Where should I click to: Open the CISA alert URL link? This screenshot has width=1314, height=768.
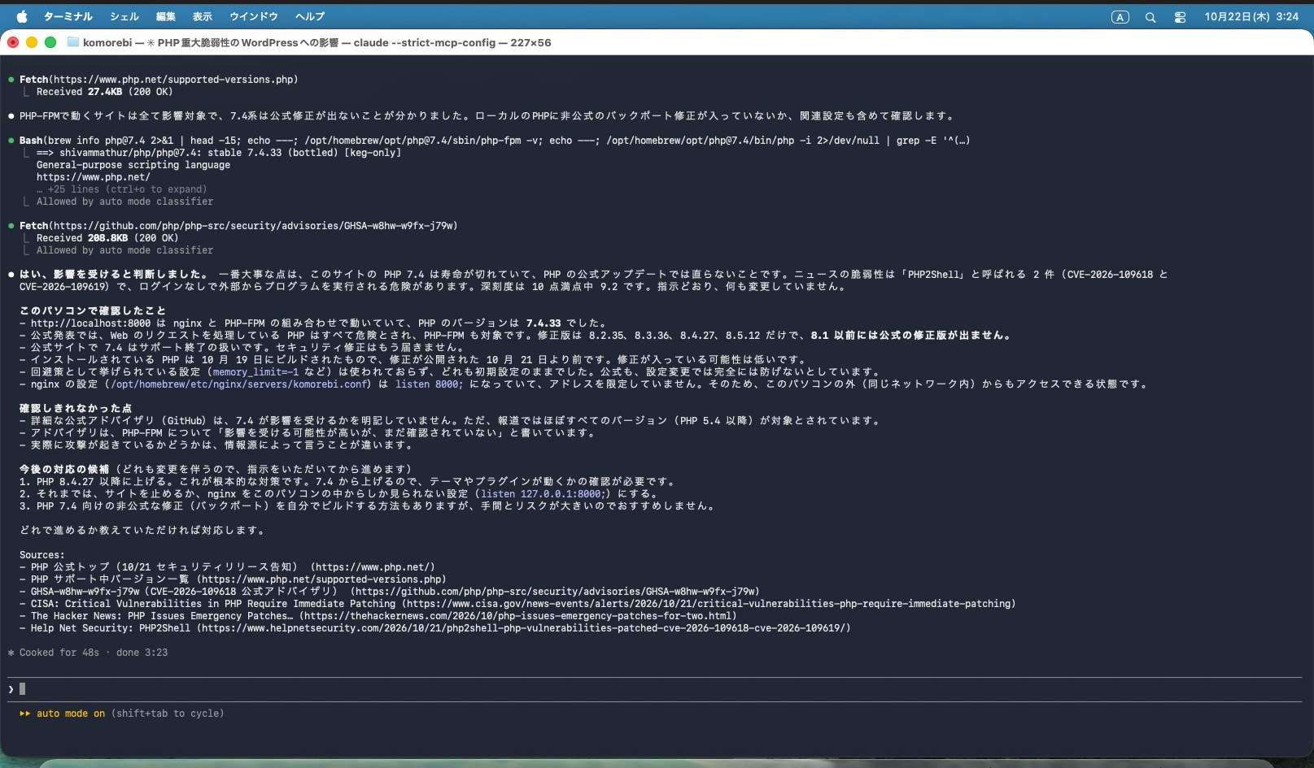[709, 604]
